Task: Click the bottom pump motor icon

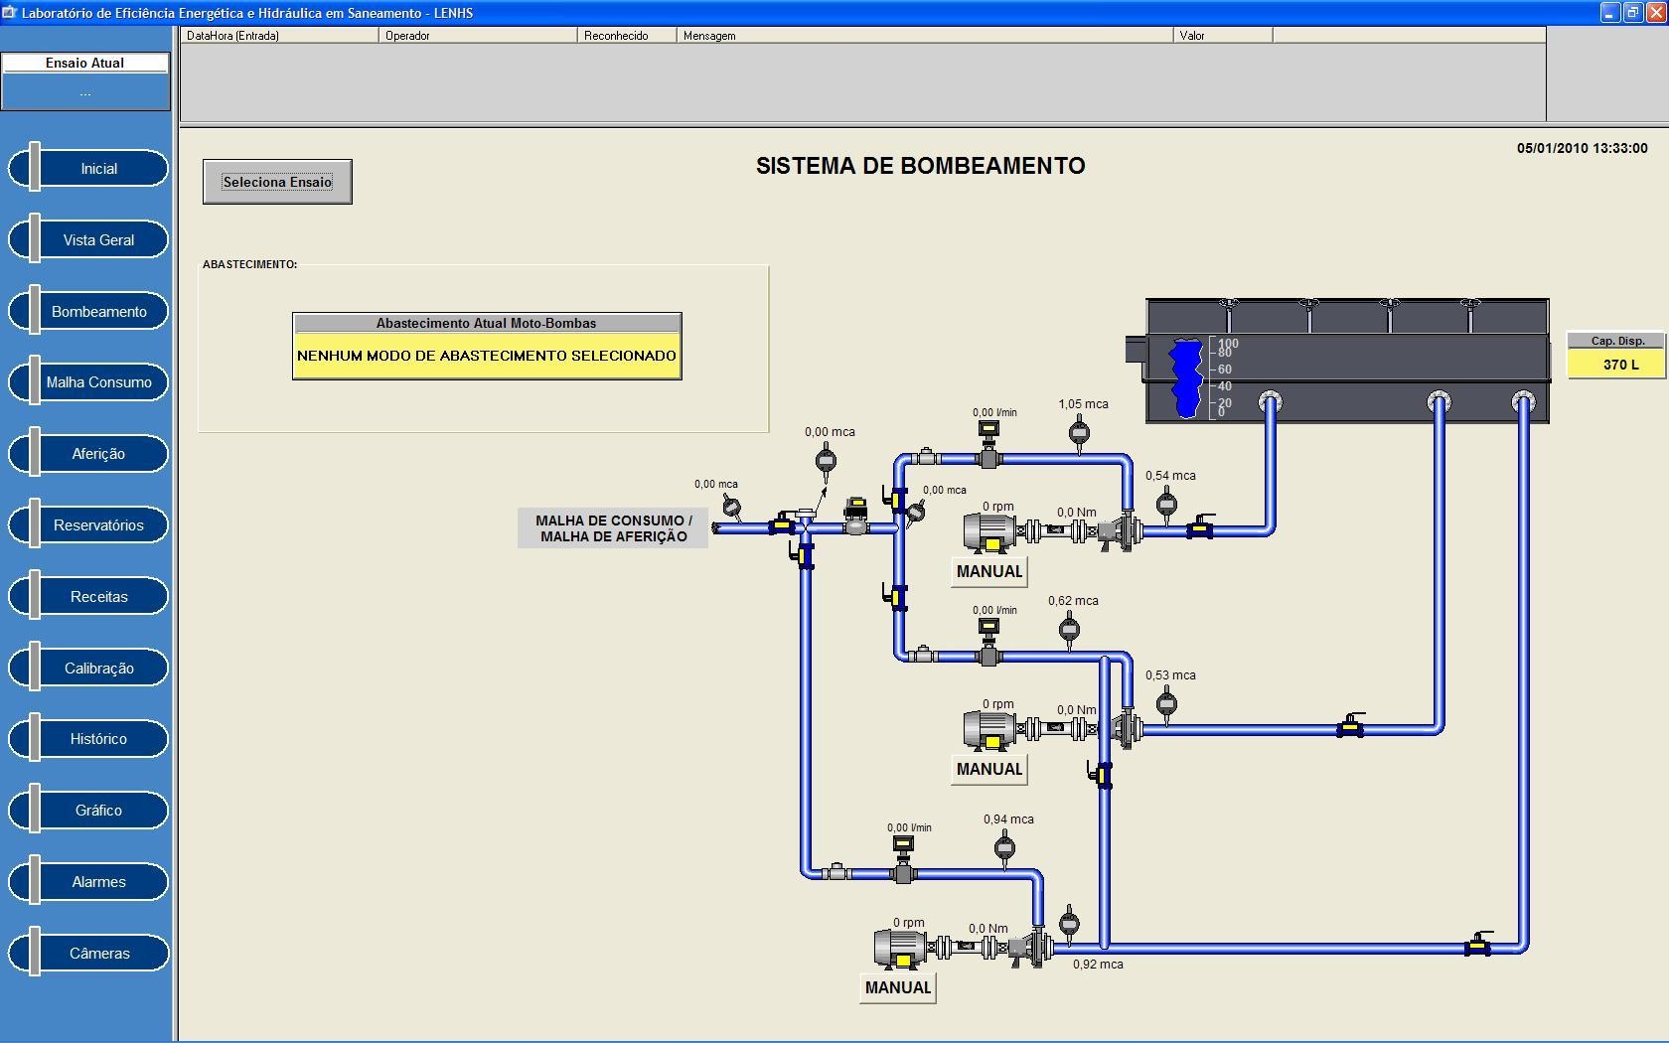Action: [899, 949]
